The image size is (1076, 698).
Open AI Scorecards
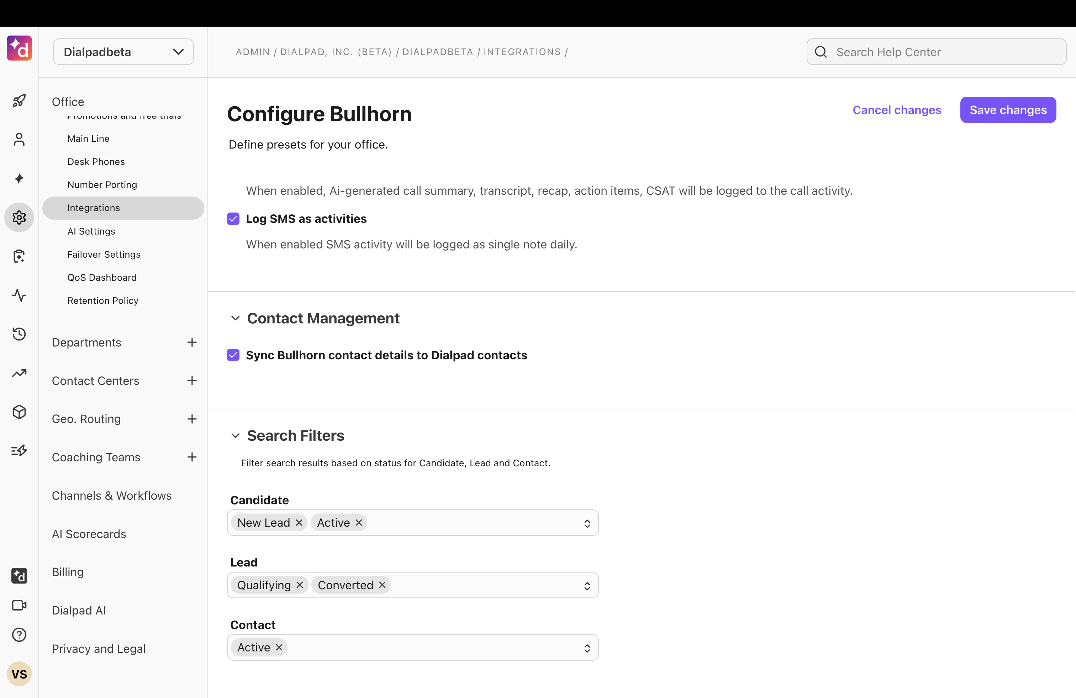point(89,534)
